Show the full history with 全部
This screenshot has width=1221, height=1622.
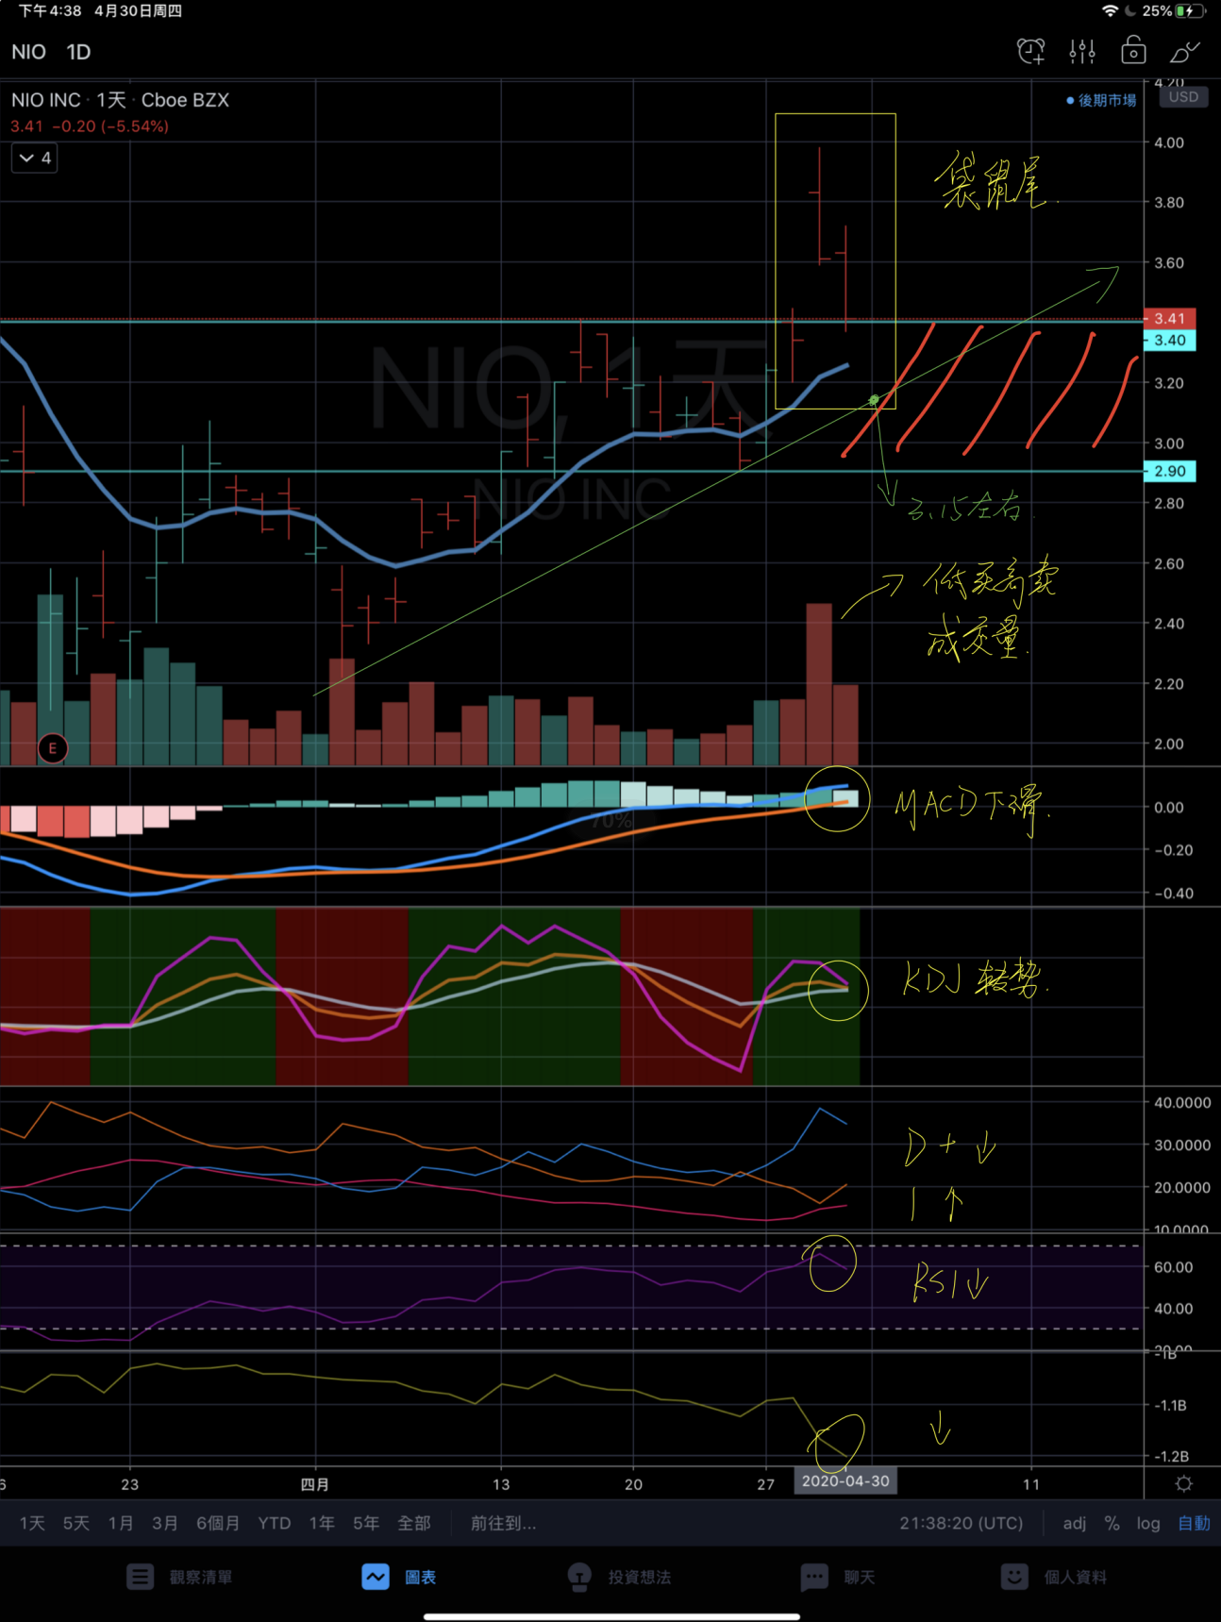tap(414, 1523)
